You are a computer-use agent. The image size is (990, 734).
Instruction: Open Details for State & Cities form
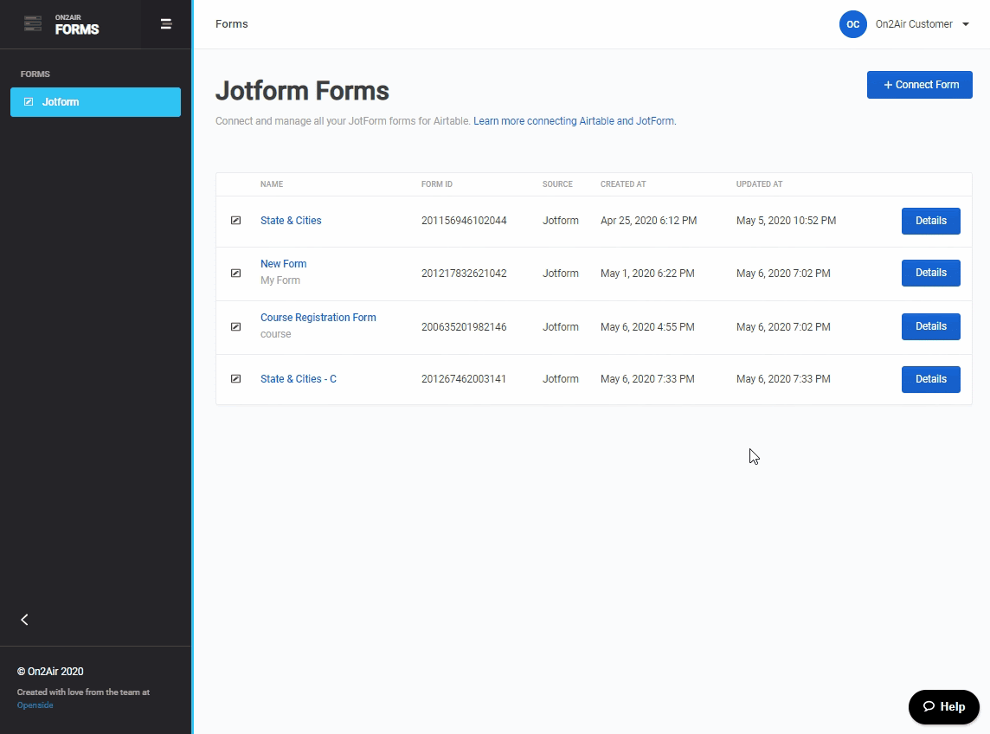tap(930, 221)
